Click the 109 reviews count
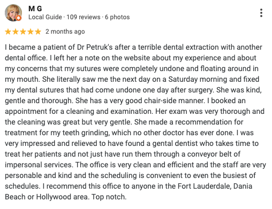 (x=84, y=17)
